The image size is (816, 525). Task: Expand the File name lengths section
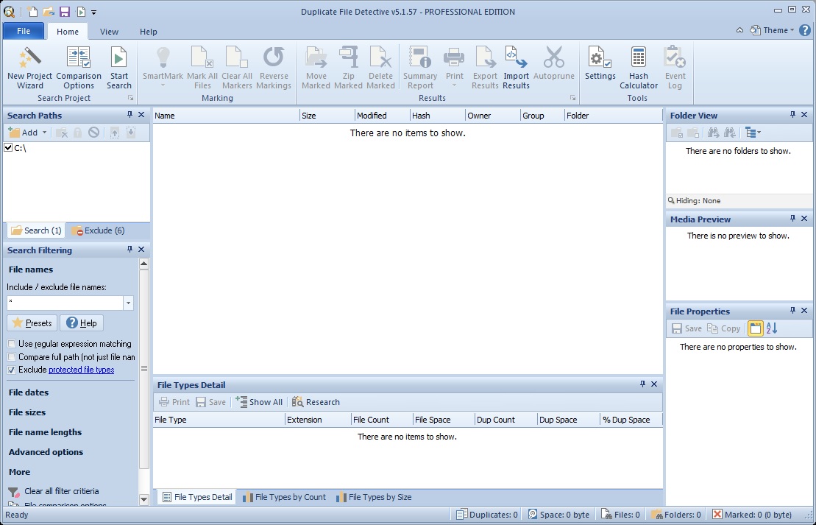tap(46, 431)
